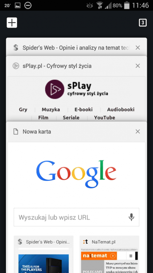The image size is (153, 273).
Task: Tap the tab counter showing 3
Action: 143,23
